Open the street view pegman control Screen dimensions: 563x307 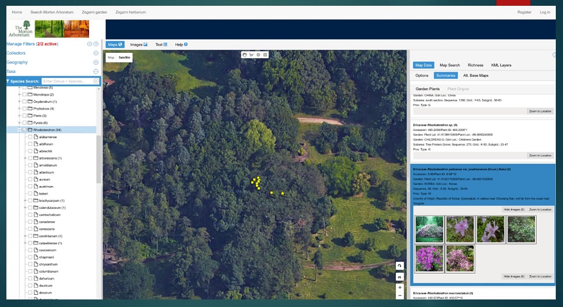tap(399, 277)
